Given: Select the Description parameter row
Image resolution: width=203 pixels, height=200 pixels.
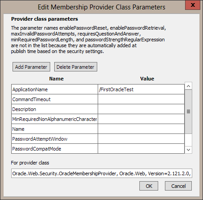Looking at the screenshot, I should pos(98,109).
